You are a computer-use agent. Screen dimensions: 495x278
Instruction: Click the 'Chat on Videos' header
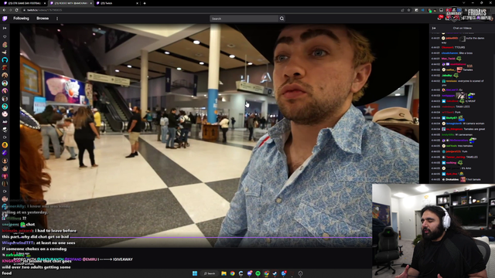pos(463,28)
